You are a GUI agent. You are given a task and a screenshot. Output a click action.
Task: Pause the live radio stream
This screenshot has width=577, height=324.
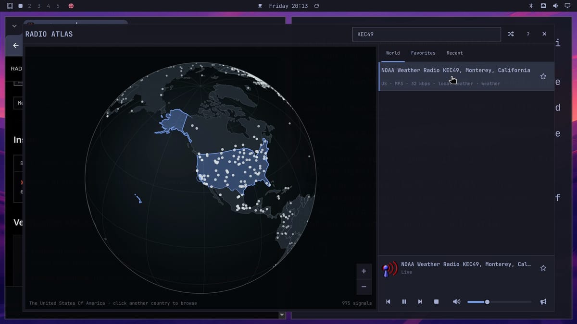[404, 302]
